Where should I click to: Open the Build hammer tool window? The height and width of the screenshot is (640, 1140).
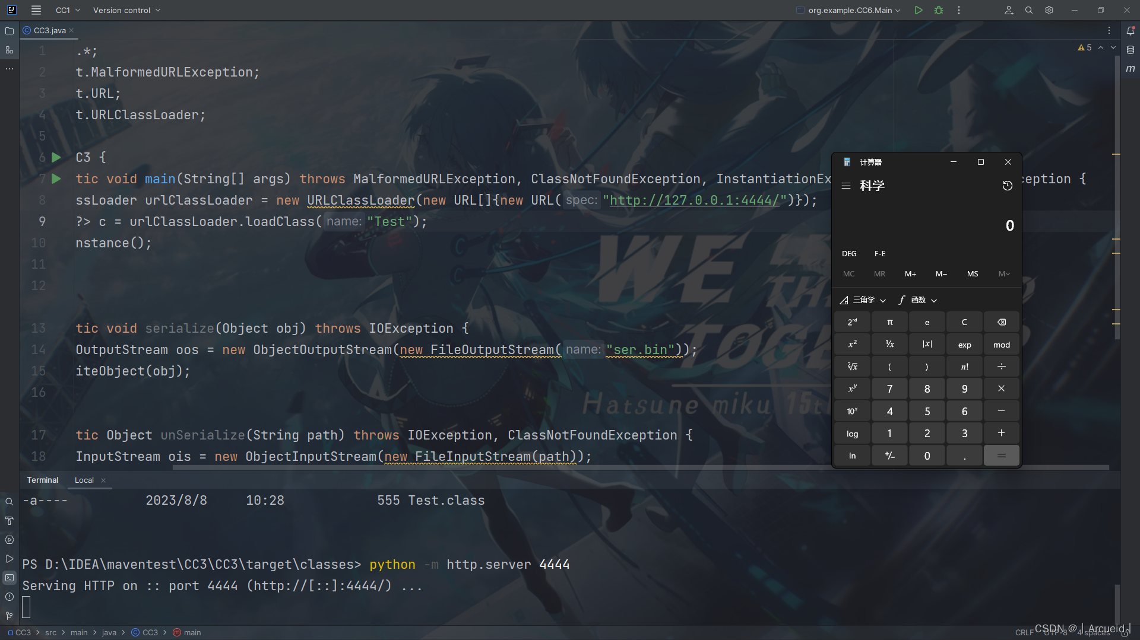[x=9, y=521]
